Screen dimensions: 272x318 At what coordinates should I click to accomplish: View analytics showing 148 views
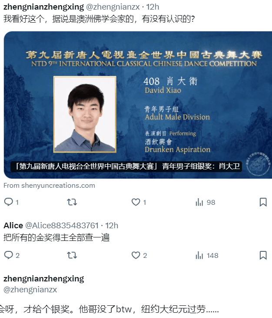point(207,255)
